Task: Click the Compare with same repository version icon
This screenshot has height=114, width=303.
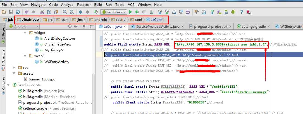Action: point(174,12)
